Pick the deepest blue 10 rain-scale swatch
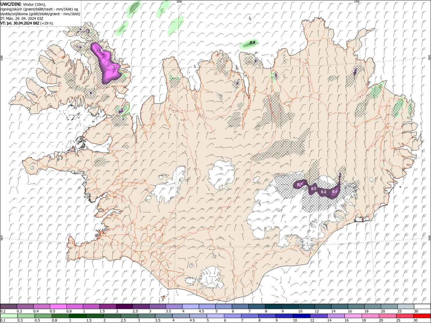The image size is (431, 323). click(x=301, y=316)
